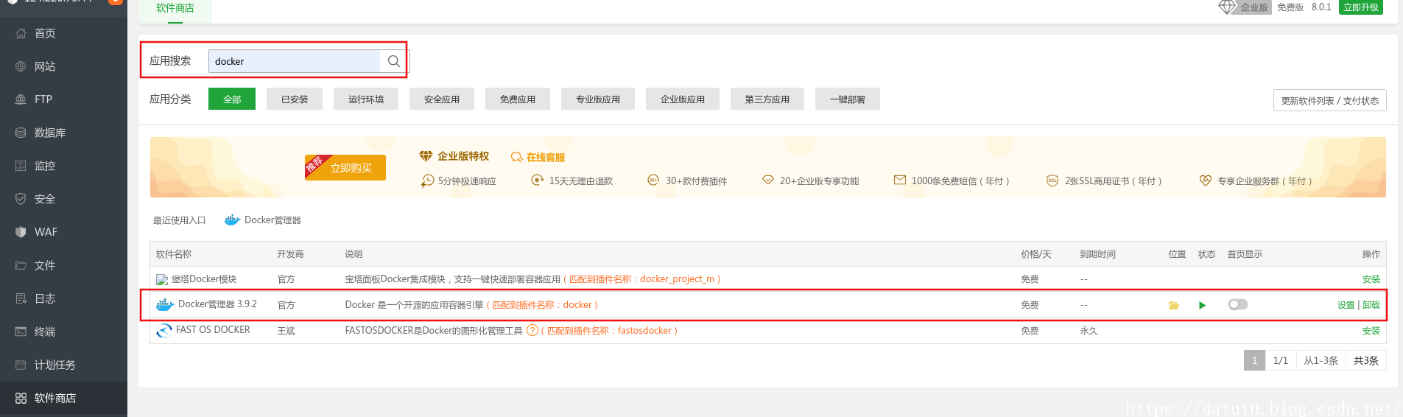Click the 监控 monitor sidebar icon

[21, 166]
